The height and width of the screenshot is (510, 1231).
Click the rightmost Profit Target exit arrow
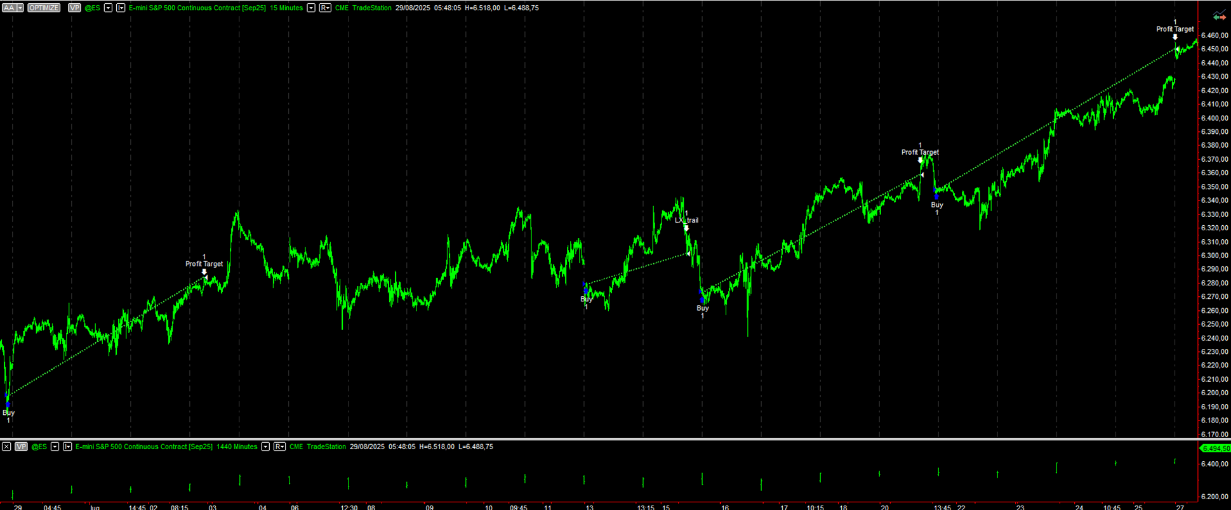tap(1175, 37)
